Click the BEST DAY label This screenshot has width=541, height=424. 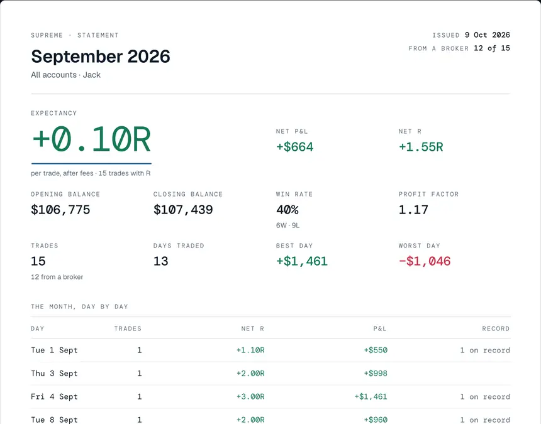click(294, 246)
